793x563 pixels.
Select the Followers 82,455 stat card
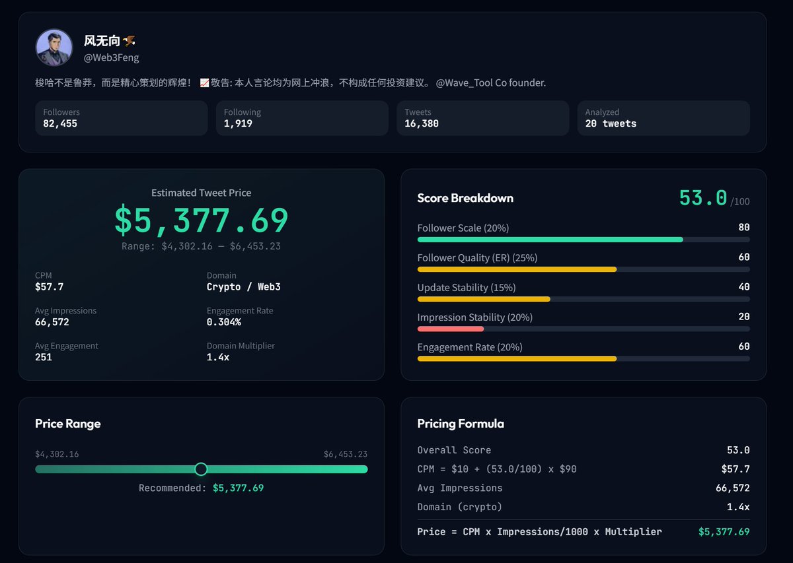pyautogui.click(x=121, y=118)
